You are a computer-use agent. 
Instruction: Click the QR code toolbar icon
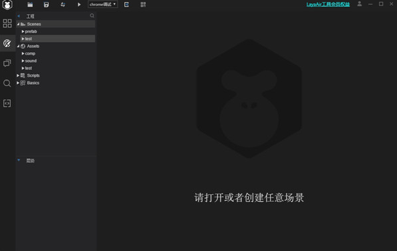[x=143, y=5]
